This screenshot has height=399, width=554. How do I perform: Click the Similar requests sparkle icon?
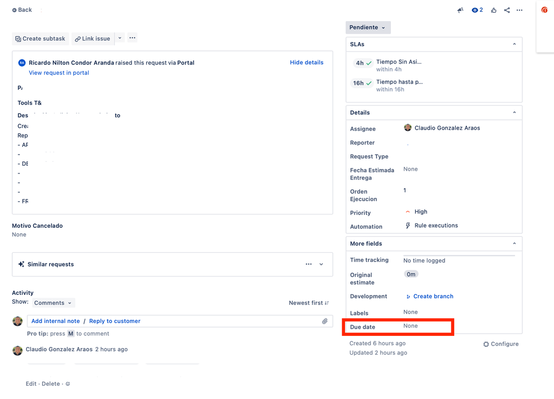21,264
